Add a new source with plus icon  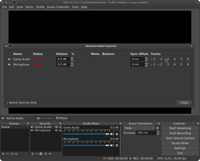[33, 154]
